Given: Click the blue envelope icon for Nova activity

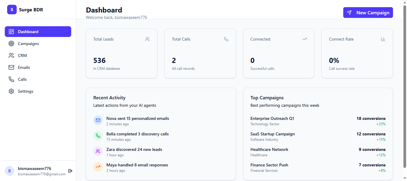Looking at the screenshot, I should pyautogui.click(x=98, y=120).
